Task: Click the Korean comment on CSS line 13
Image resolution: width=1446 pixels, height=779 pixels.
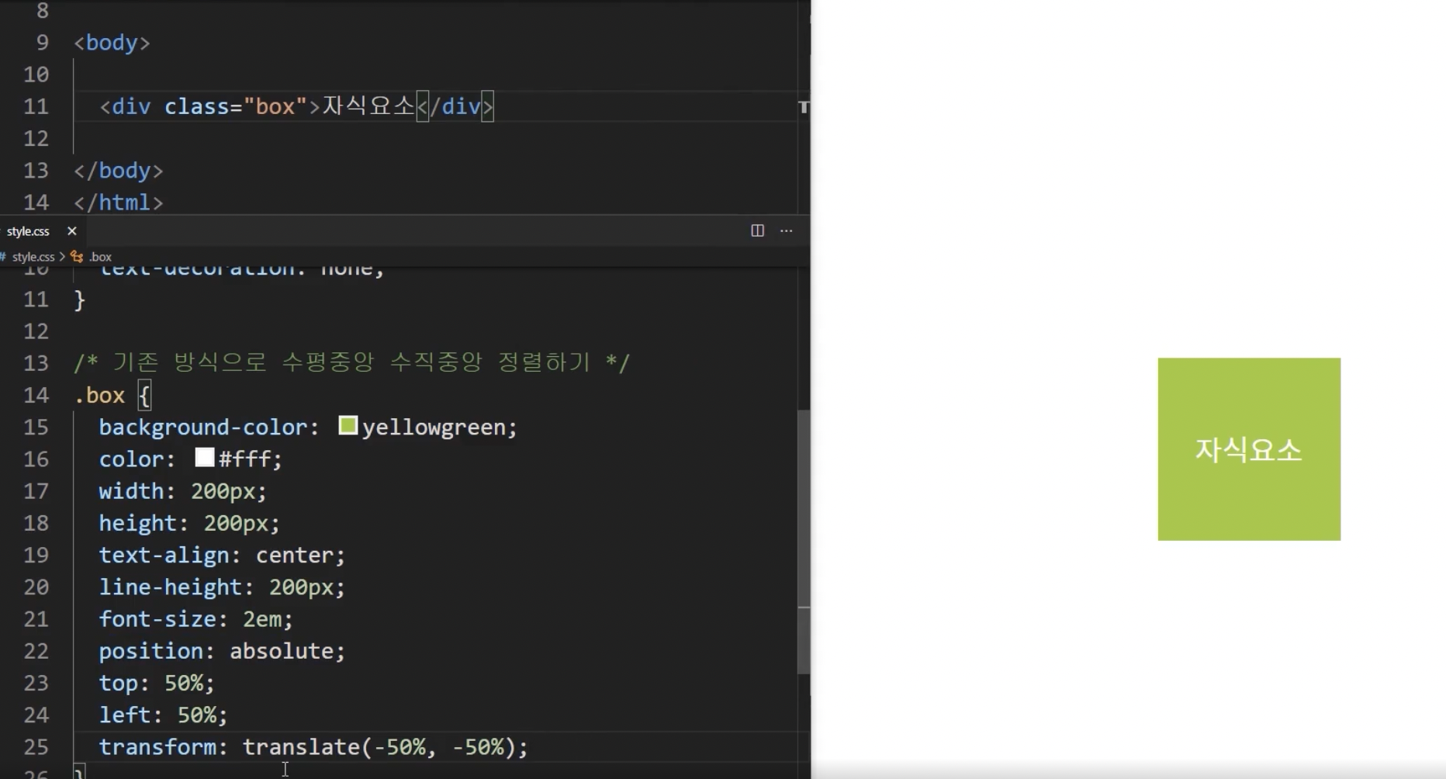Action: pyautogui.click(x=352, y=362)
